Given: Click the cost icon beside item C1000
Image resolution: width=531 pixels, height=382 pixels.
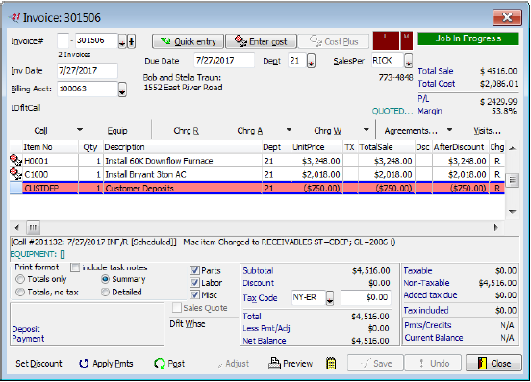Looking at the screenshot, I should [x=15, y=174].
